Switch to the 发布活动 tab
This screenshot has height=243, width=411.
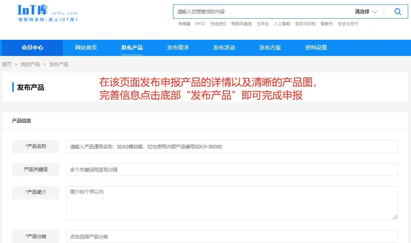coord(224,47)
